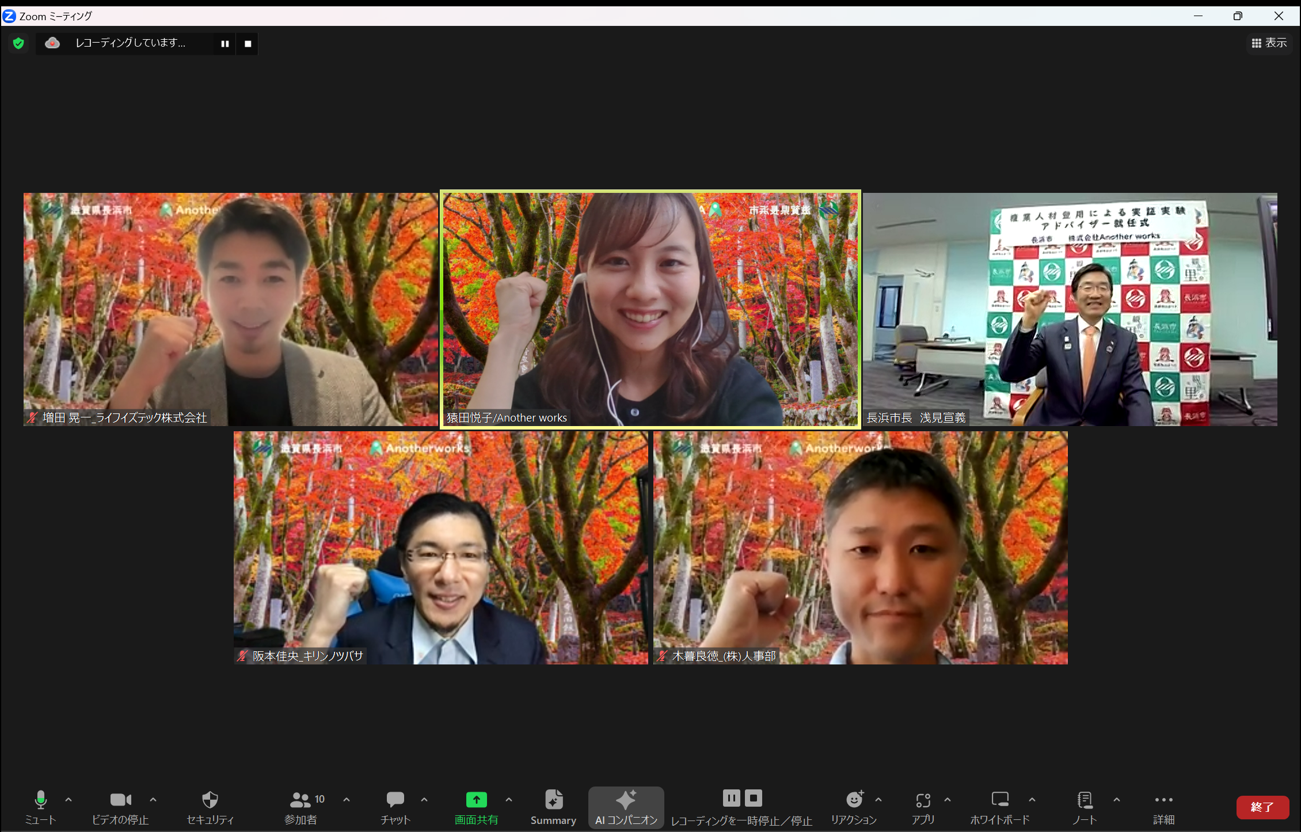
Task: Click muted mic icon on 増田 晃一 tile
Action: click(32, 418)
